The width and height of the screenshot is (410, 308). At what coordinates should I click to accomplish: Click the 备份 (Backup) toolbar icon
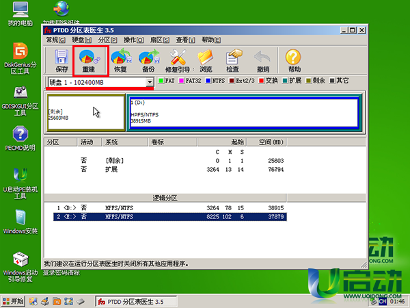pyautogui.click(x=149, y=60)
